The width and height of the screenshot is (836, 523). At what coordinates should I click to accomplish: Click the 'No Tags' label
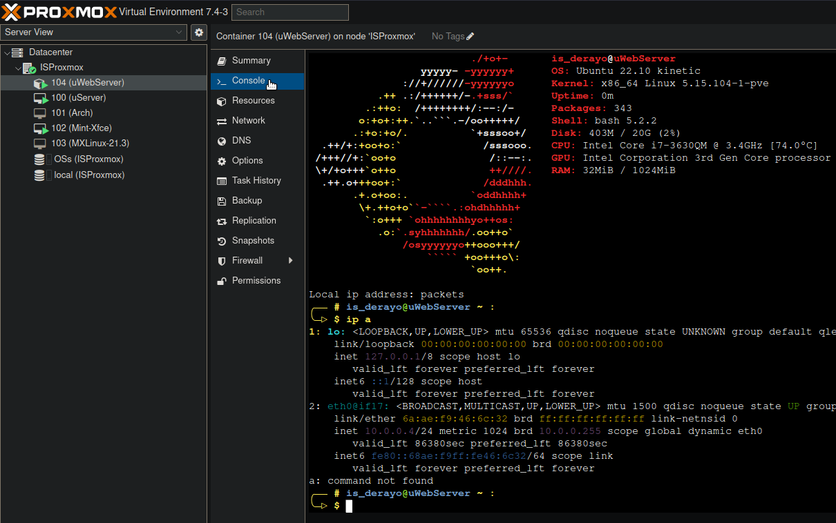448,36
